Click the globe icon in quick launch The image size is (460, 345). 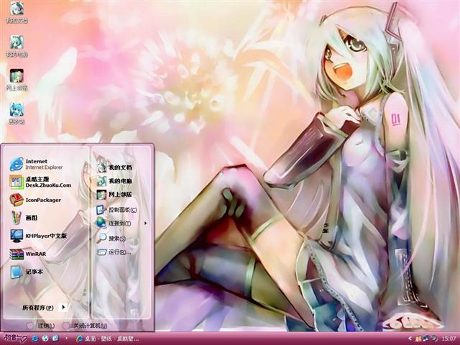[45, 339]
